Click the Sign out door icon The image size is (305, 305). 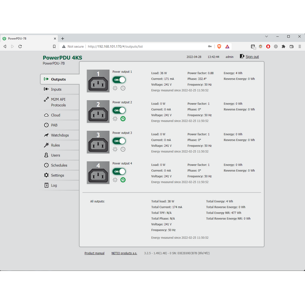(242, 56)
